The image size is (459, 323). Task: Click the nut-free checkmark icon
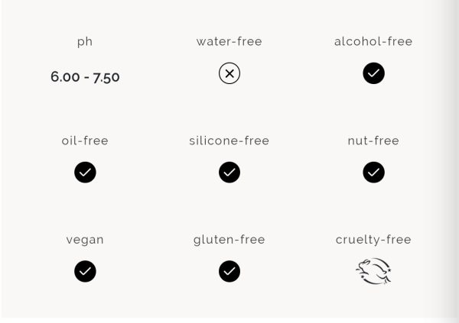click(x=373, y=172)
